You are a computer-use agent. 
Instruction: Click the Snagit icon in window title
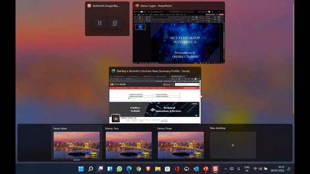[89, 6]
